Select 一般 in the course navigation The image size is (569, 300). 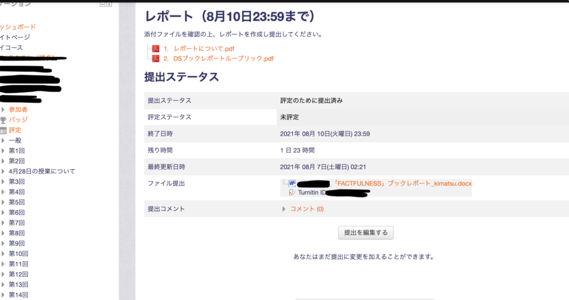click(15, 140)
